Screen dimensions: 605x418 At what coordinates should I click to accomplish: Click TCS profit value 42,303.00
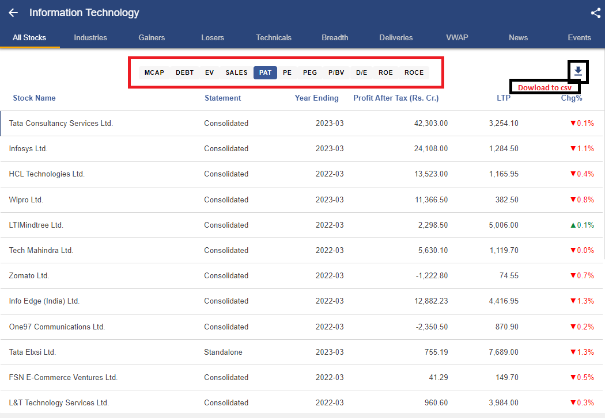click(x=430, y=124)
